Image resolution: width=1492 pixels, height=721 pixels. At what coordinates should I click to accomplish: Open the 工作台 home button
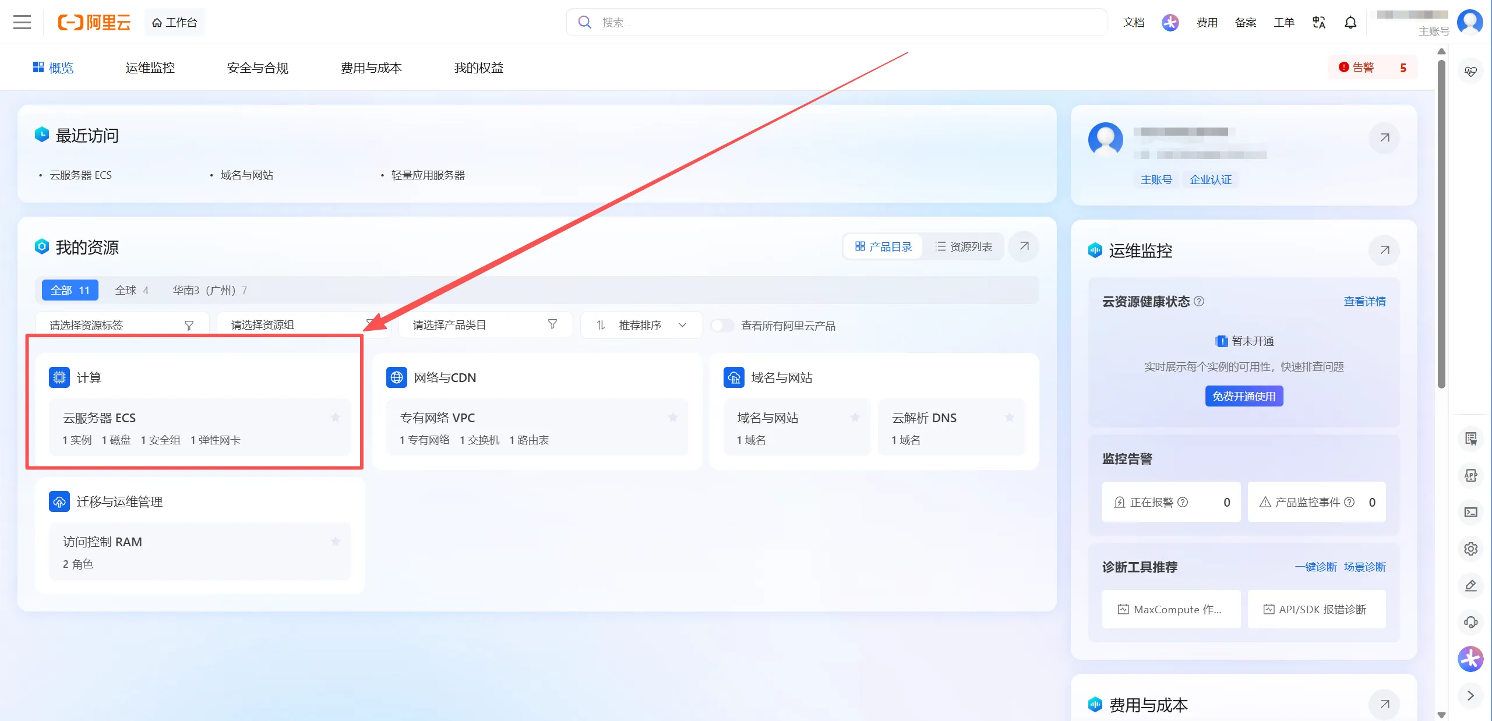pos(175,22)
